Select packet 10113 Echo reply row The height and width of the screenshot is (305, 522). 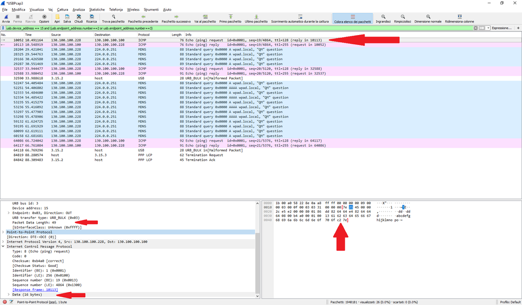pyautogui.click(x=261, y=45)
